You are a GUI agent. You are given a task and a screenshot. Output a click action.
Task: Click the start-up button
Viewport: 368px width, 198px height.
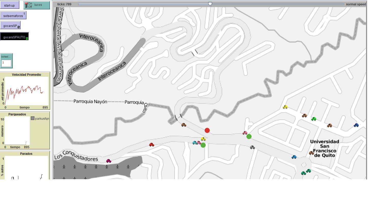9,5
